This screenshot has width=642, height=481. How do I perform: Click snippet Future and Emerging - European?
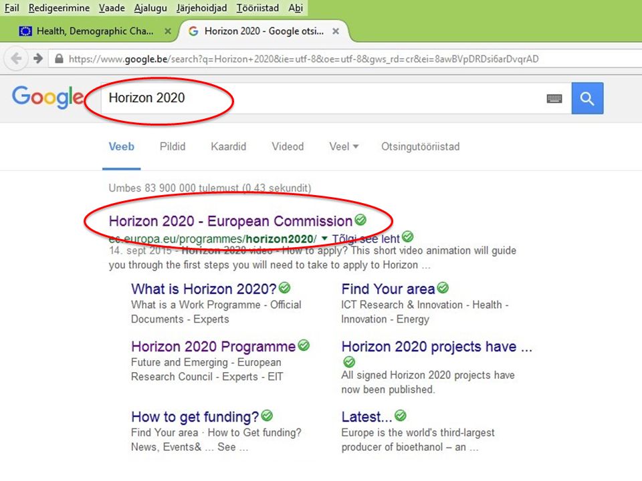click(x=206, y=362)
